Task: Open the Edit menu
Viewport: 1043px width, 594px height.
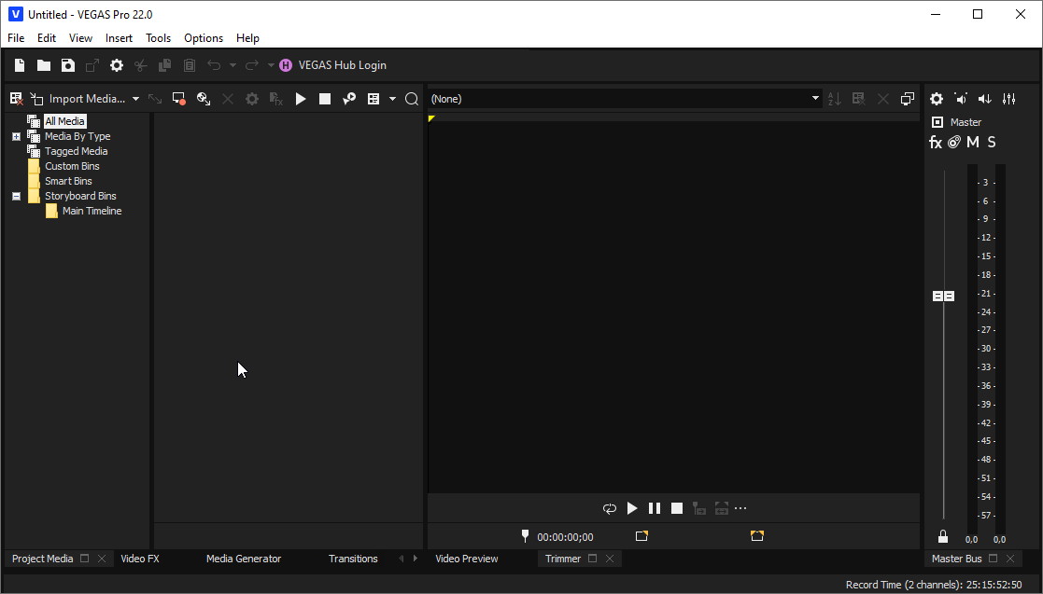Action: [x=47, y=38]
